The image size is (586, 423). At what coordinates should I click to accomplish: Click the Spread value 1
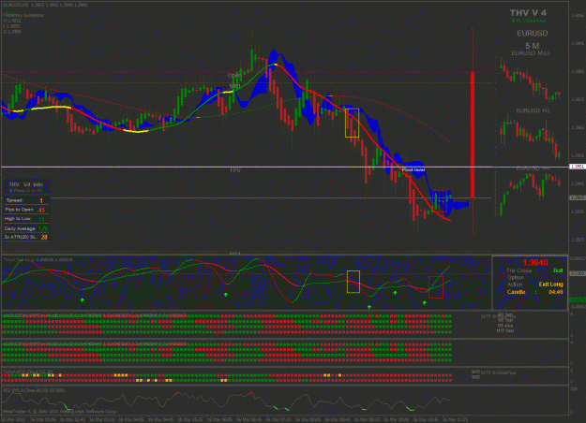point(41,200)
